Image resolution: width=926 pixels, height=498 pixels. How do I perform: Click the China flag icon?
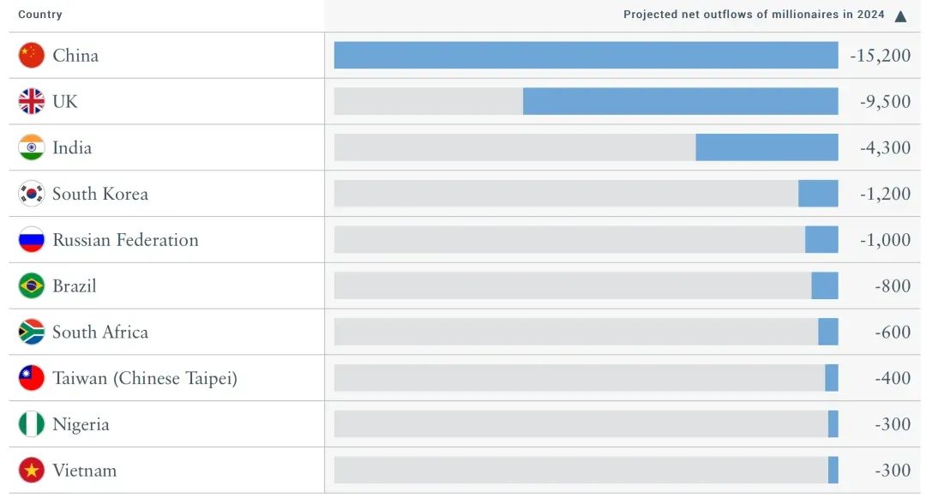tap(32, 56)
